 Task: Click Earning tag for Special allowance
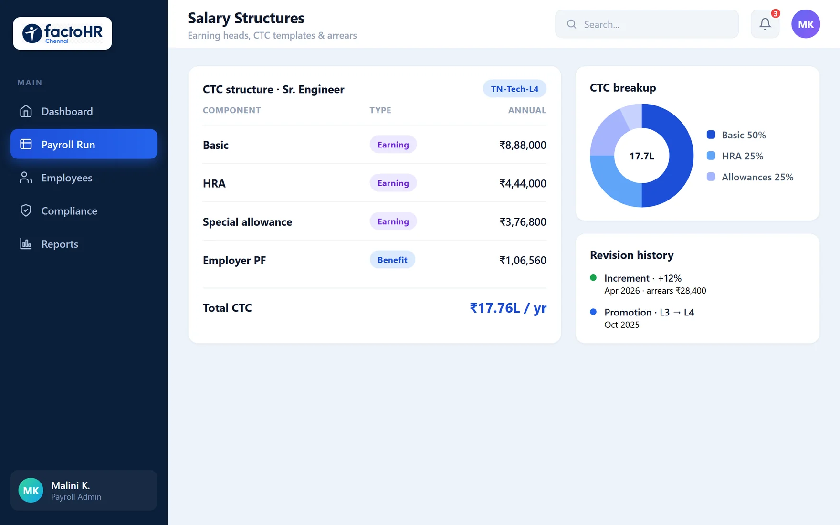tap(393, 221)
